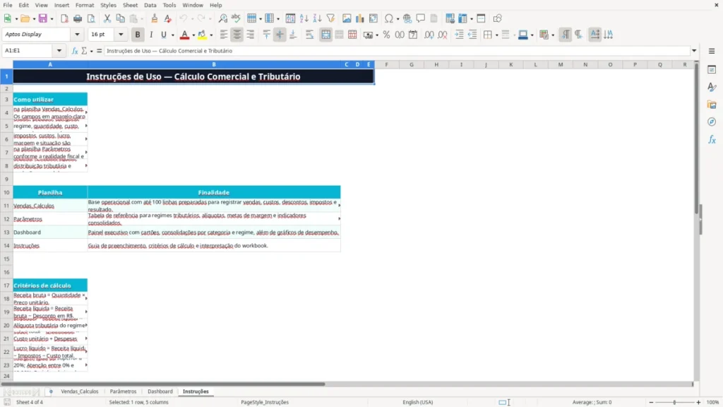Click the Sum sigma button
The image size is (723, 407).
84,51
